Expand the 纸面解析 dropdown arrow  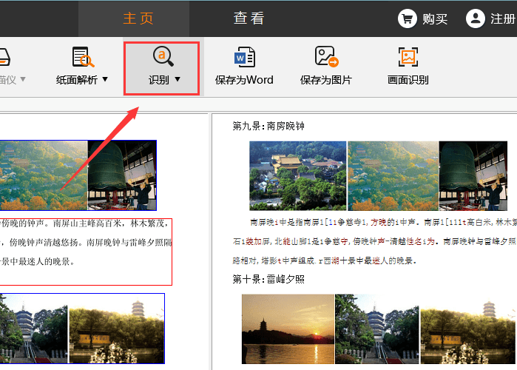(x=105, y=79)
